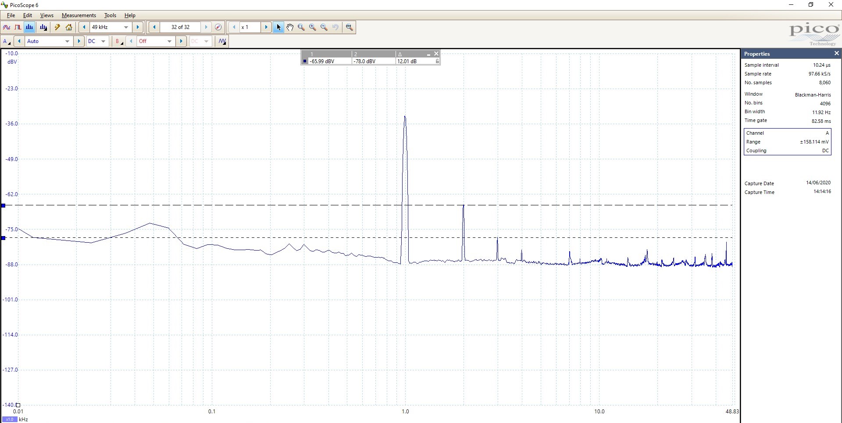
Task: Increase Channel B range from Off
Action: (181, 41)
